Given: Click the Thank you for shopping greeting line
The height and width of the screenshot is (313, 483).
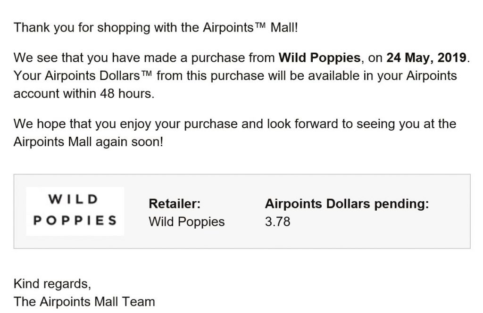Looking at the screenshot, I should click(x=156, y=27).
